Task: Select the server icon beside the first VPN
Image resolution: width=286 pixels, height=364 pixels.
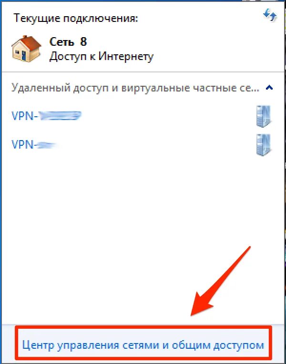Action: point(264,116)
